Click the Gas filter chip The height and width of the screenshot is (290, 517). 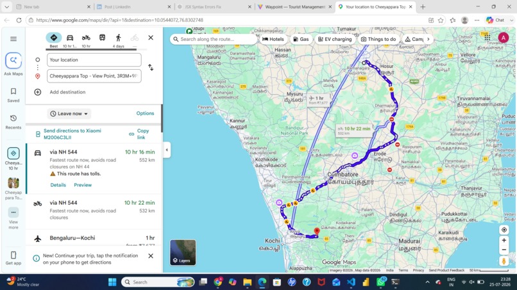pyautogui.click(x=301, y=39)
